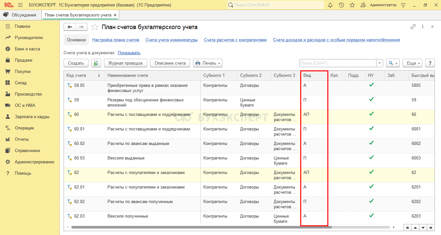Click the Помощь question mark icon
441x235 pixels.
[8, 173]
